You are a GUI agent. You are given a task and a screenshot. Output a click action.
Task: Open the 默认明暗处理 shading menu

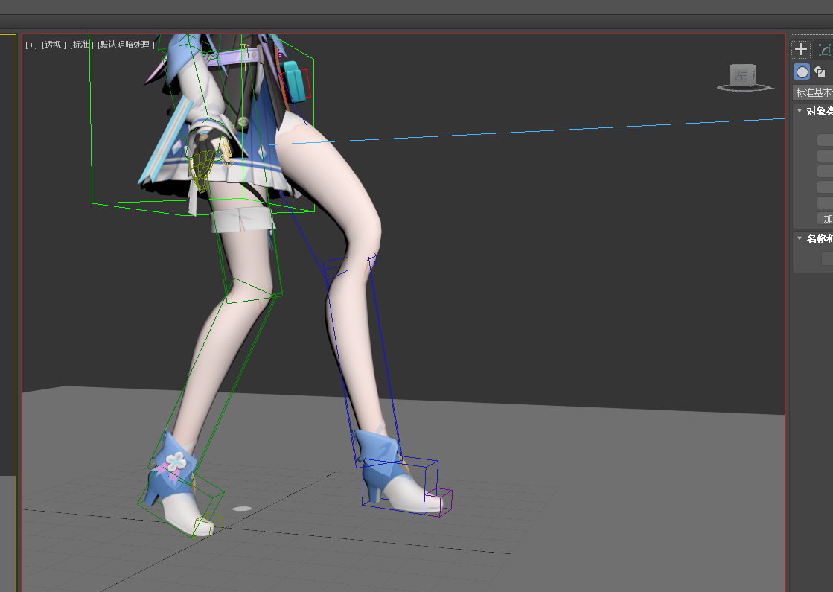coord(126,45)
